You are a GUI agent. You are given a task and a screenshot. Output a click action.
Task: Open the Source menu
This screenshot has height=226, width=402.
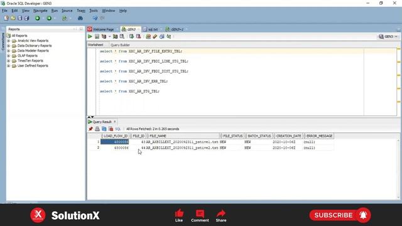pyautogui.click(x=67, y=11)
